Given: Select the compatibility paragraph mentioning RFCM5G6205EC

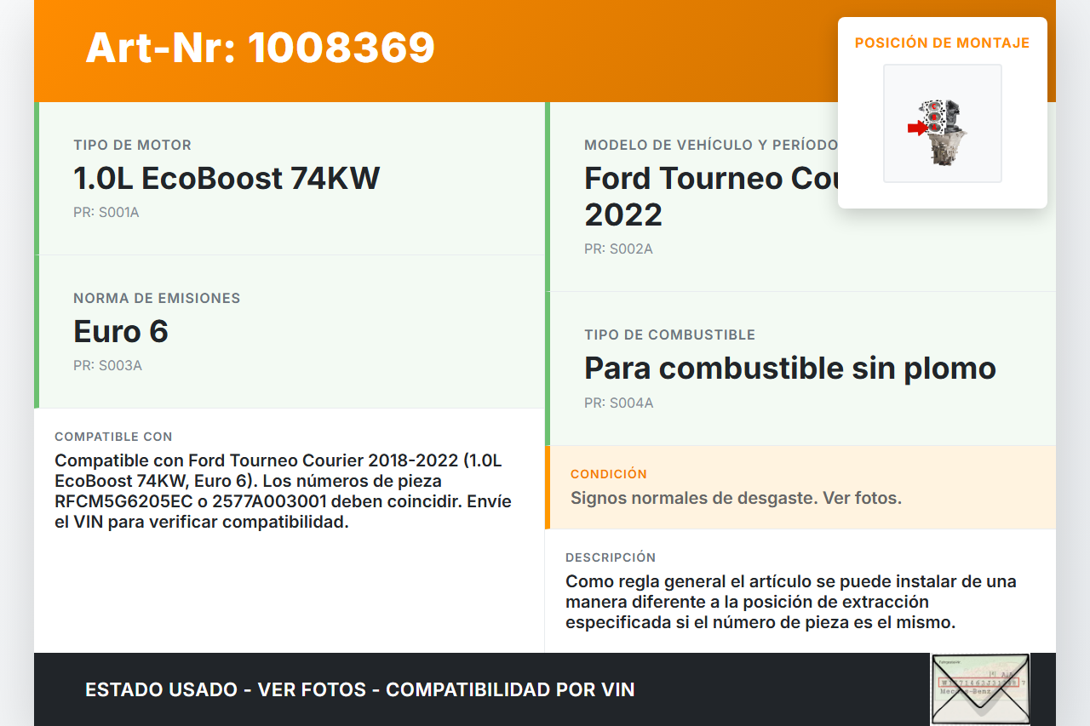Looking at the screenshot, I should tap(284, 491).
